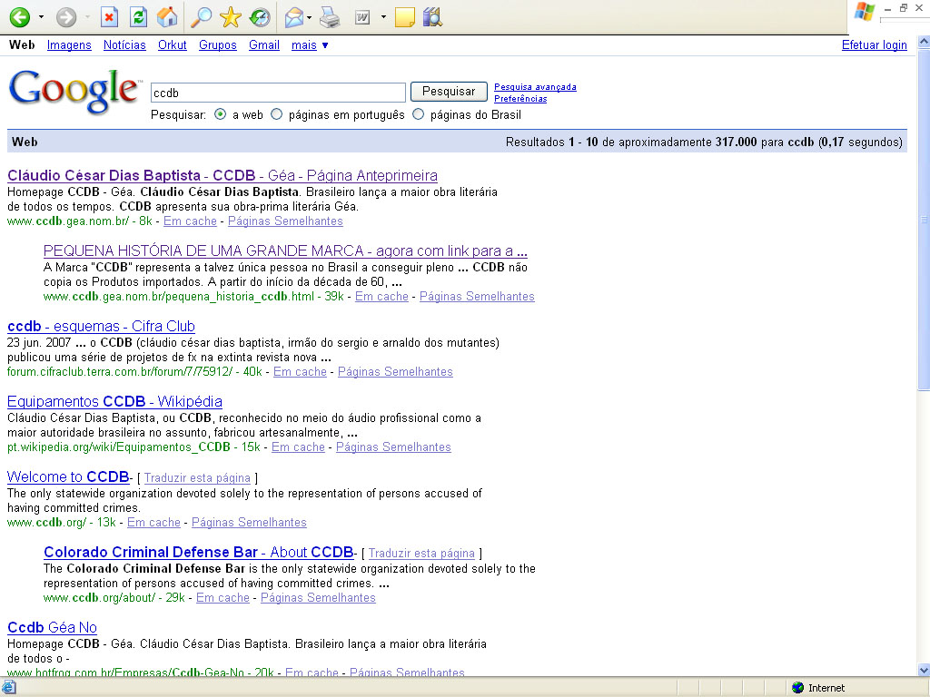Image resolution: width=930 pixels, height=697 pixels.
Task: Open the History clock icon
Action: (x=260, y=16)
